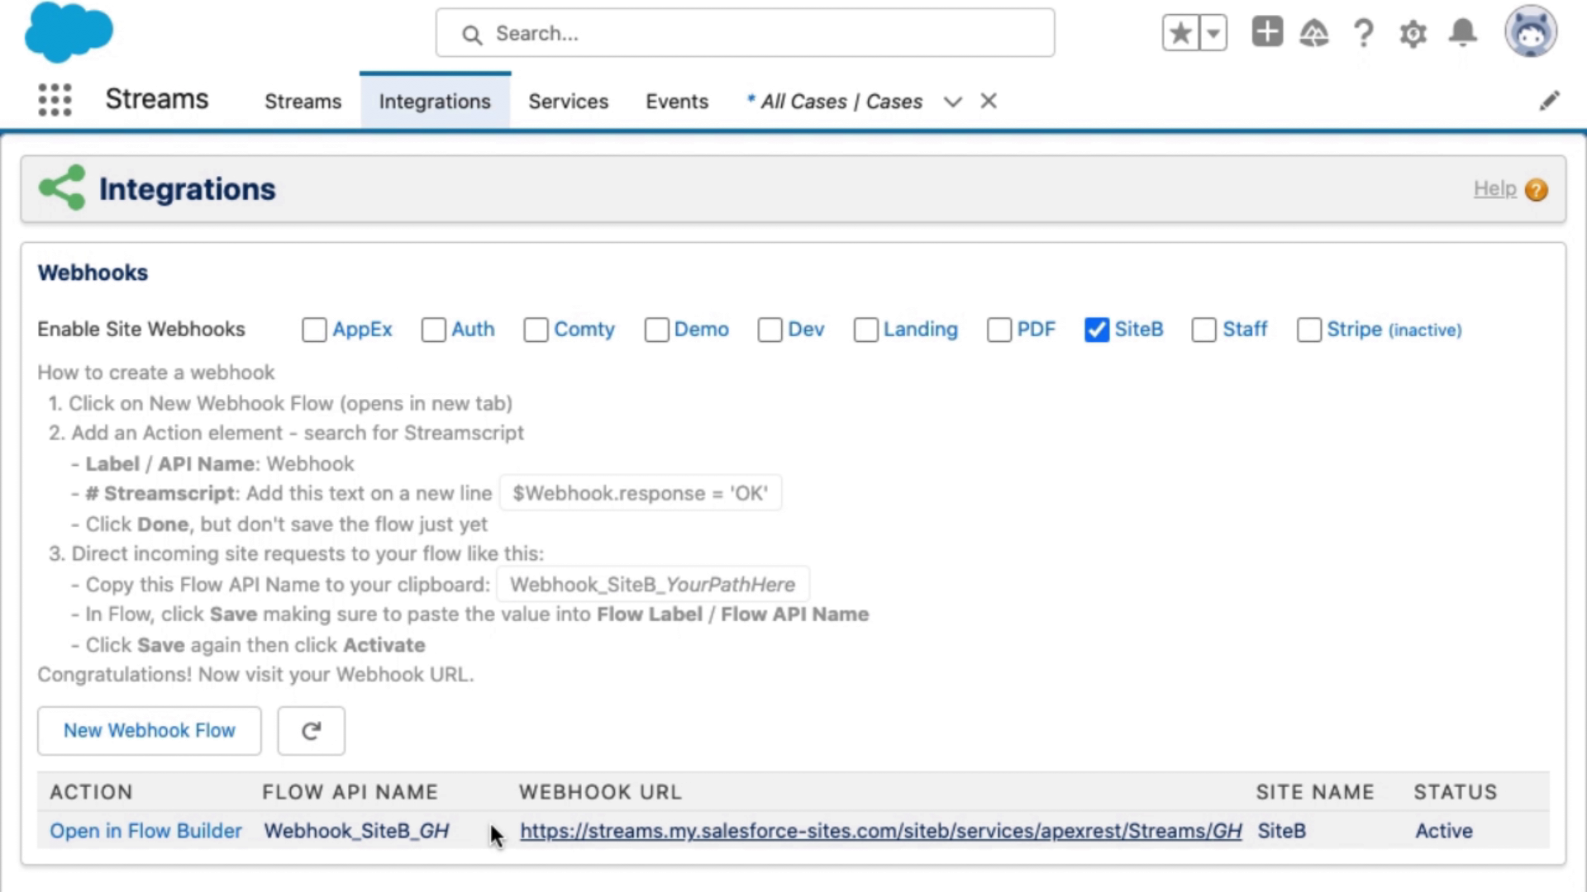Click New Webhook Flow button

click(x=150, y=731)
